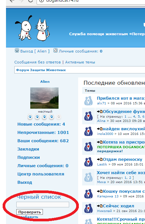Click the envelope icon beside Личные сообщения
The image size is (145, 224).
(56, 51)
